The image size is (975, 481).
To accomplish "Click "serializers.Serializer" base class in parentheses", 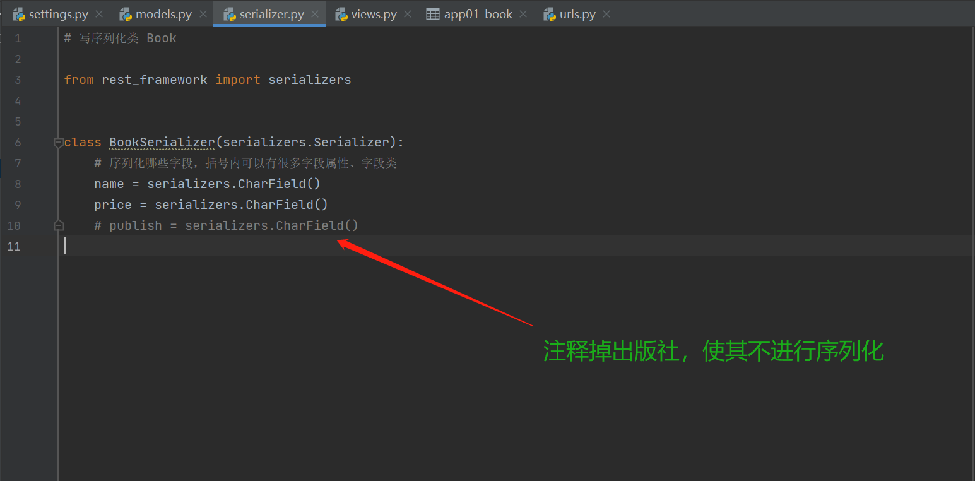I will click(306, 142).
